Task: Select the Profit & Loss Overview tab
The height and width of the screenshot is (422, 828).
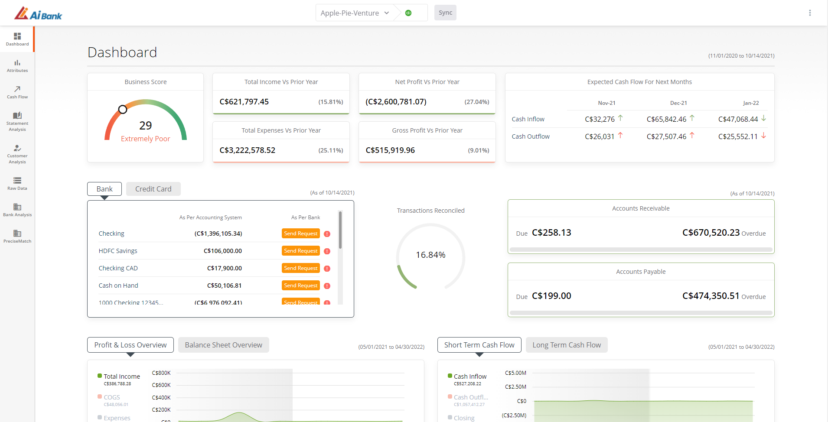Action: [130, 345]
